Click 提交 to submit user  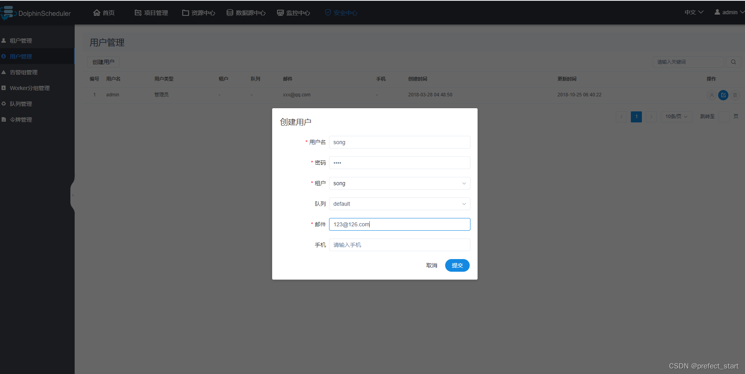click(x=457, y=265)
